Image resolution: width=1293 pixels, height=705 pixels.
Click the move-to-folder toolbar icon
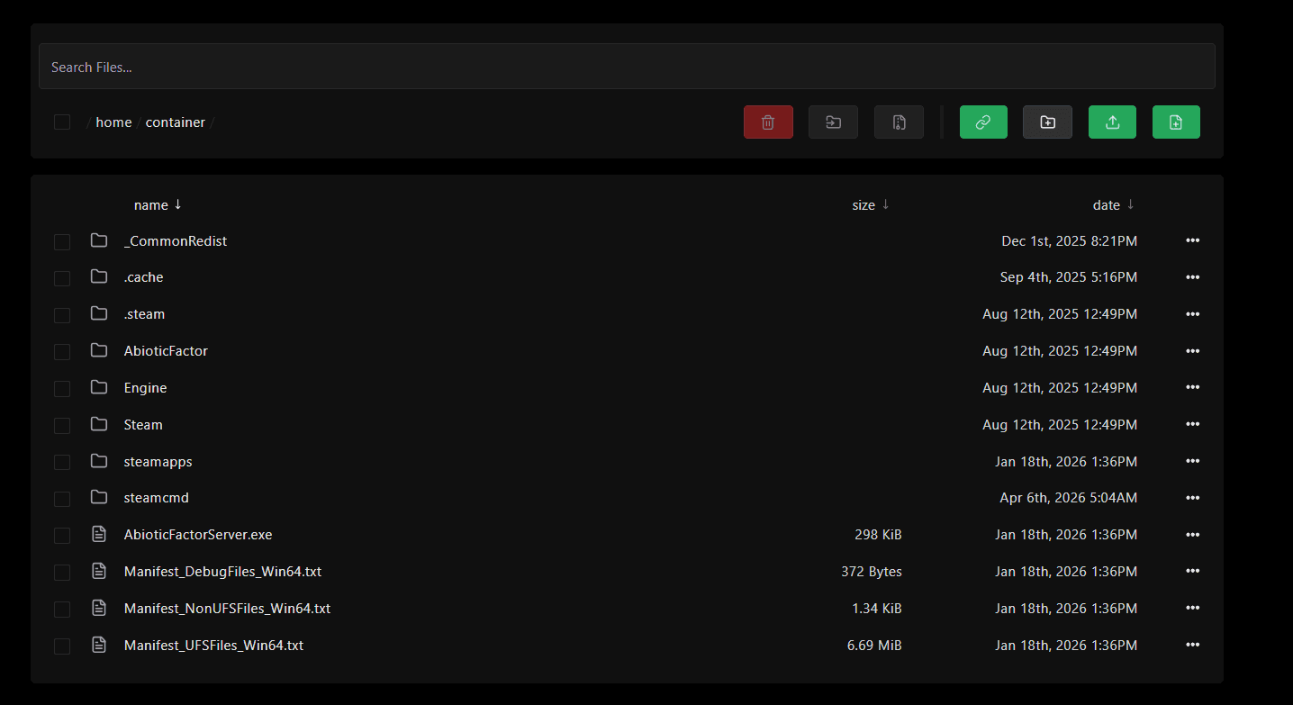833,122
